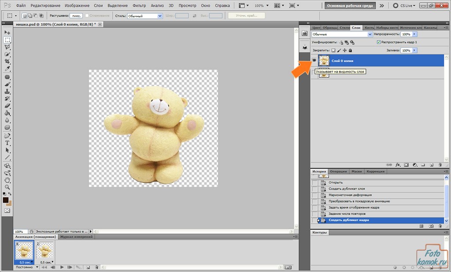Select the Zoom magnifier tool
Screen dimensions: 451x272
click(7, 187)
